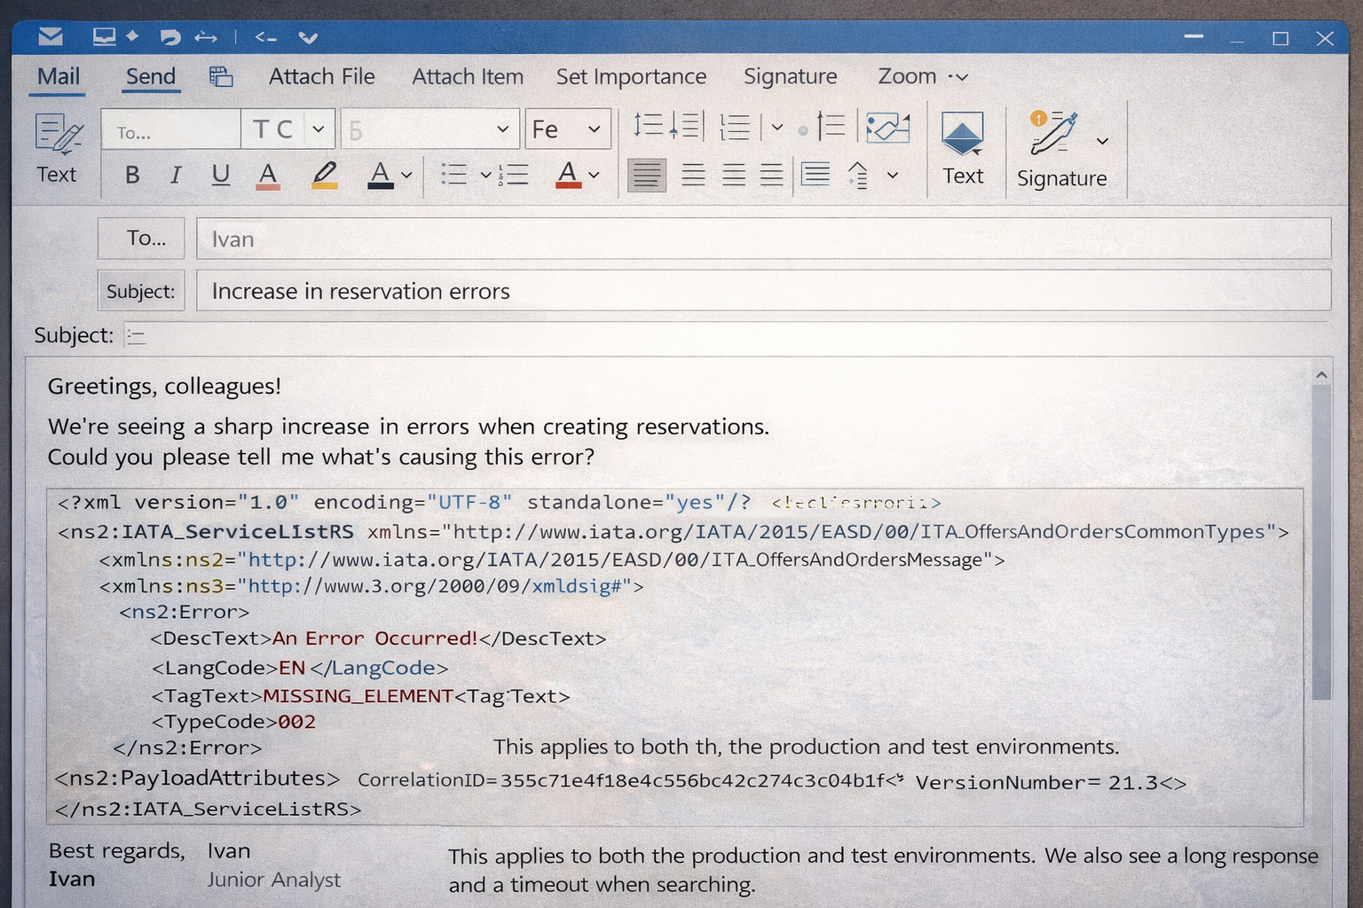Click the To field containing Ivan
Viewport: 1363px width, 908px height.
tap(764, 239)
